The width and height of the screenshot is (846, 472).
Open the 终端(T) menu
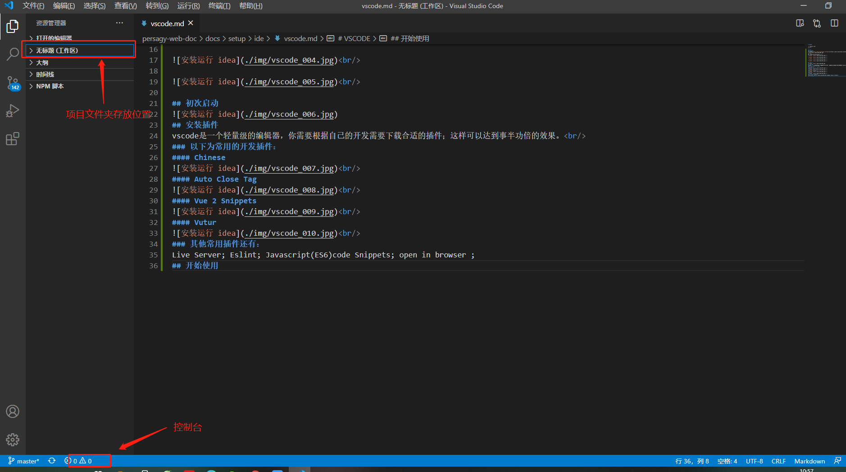pos(219,6)
